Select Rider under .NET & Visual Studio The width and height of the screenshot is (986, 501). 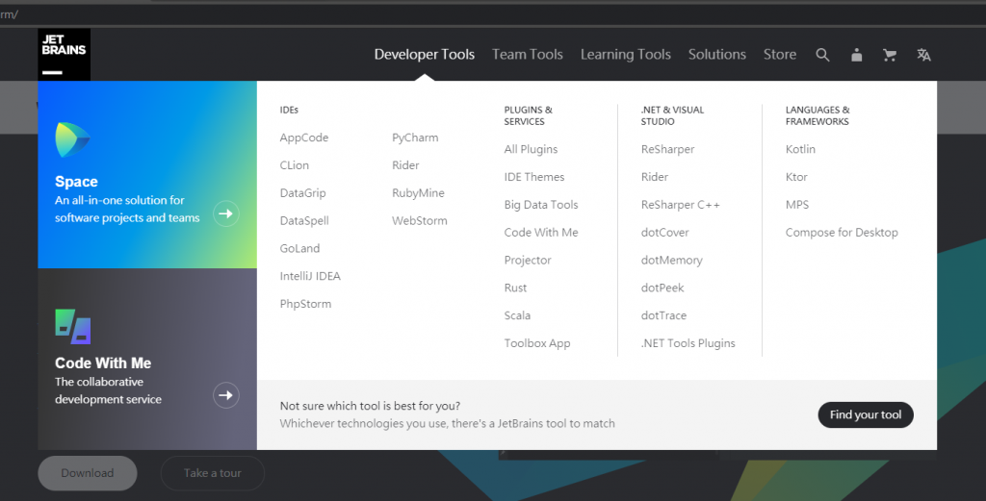(655, 176)
